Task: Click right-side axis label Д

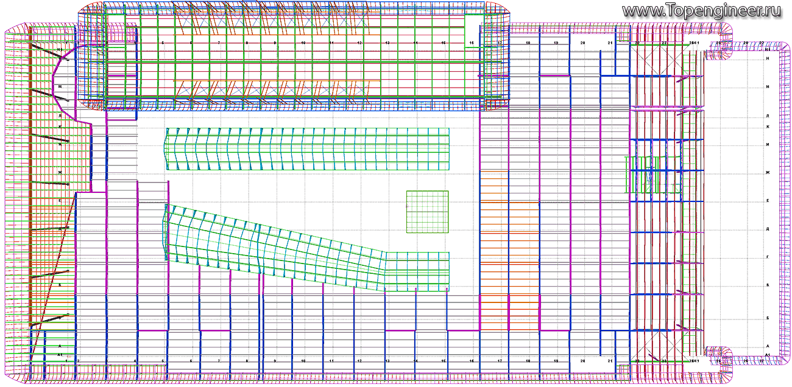Action: [x=768, y=229]
